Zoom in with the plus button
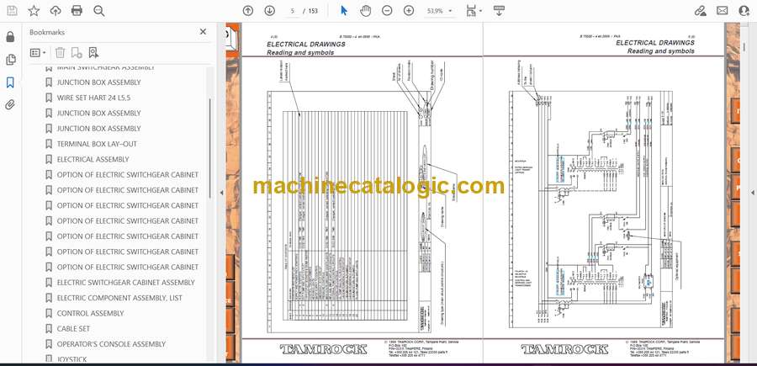Screen dimensions: 757x366 tap(409, 11)
